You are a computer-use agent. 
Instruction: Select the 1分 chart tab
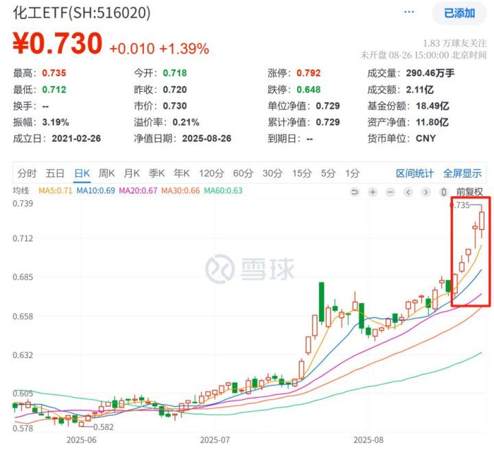pos(352,174)
